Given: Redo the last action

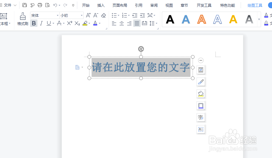Looking at the screenshot, I should coord(65,5).
